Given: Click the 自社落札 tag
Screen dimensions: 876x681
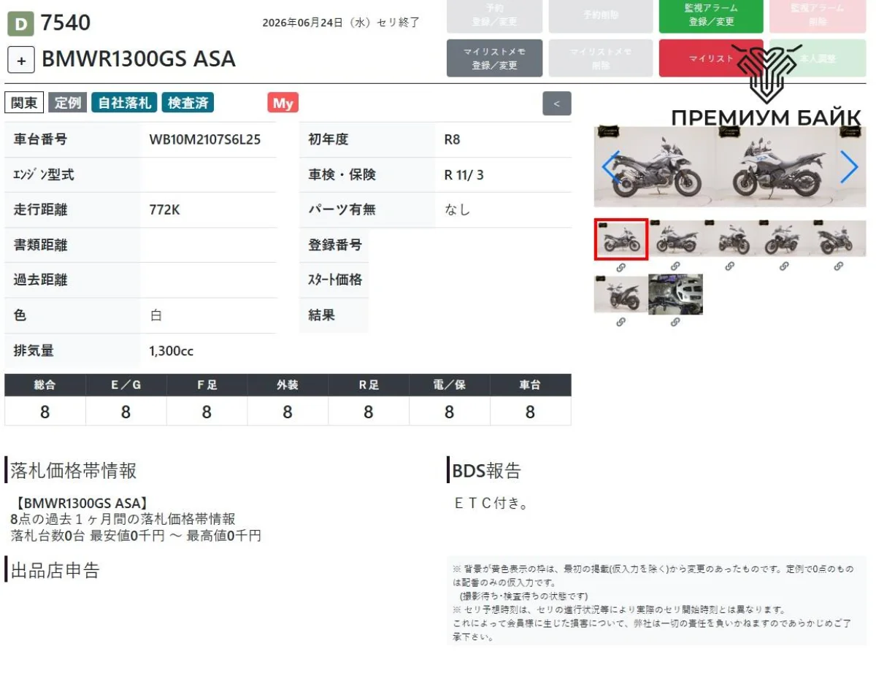Looking at the screenshot, I should (x=124, y=103).
